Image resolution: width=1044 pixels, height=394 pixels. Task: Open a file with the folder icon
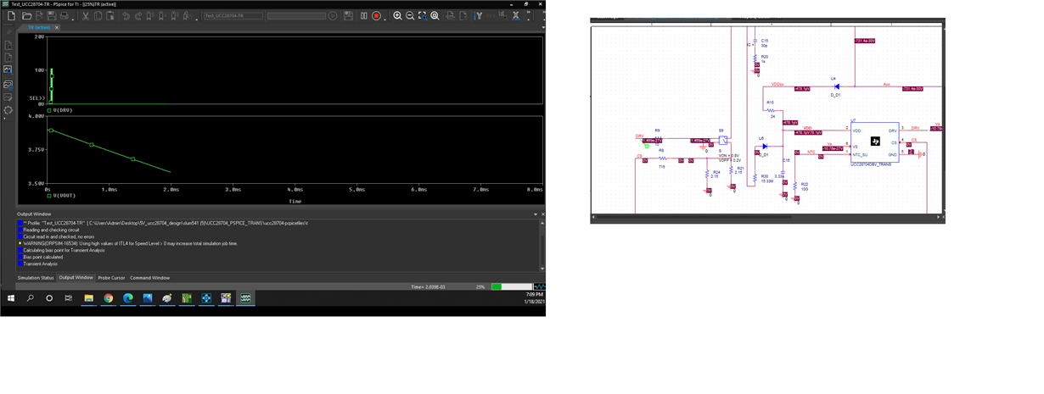point(26,15)
